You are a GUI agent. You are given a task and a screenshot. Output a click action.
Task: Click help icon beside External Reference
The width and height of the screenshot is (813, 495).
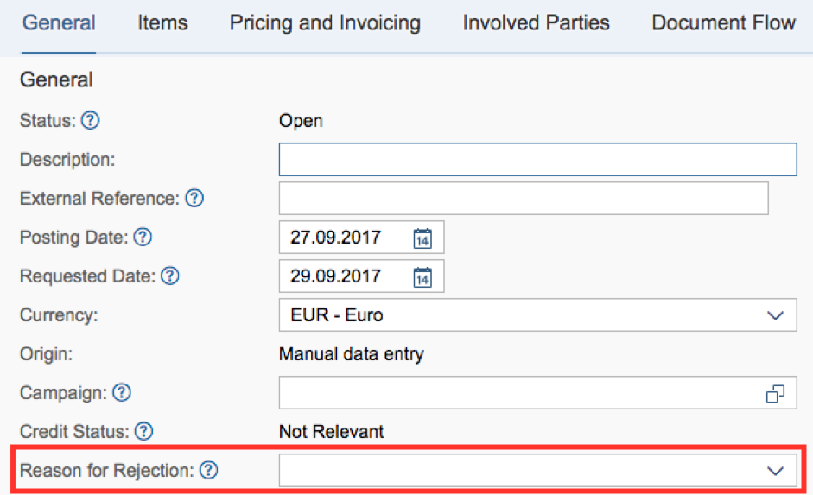click(194, 199)
